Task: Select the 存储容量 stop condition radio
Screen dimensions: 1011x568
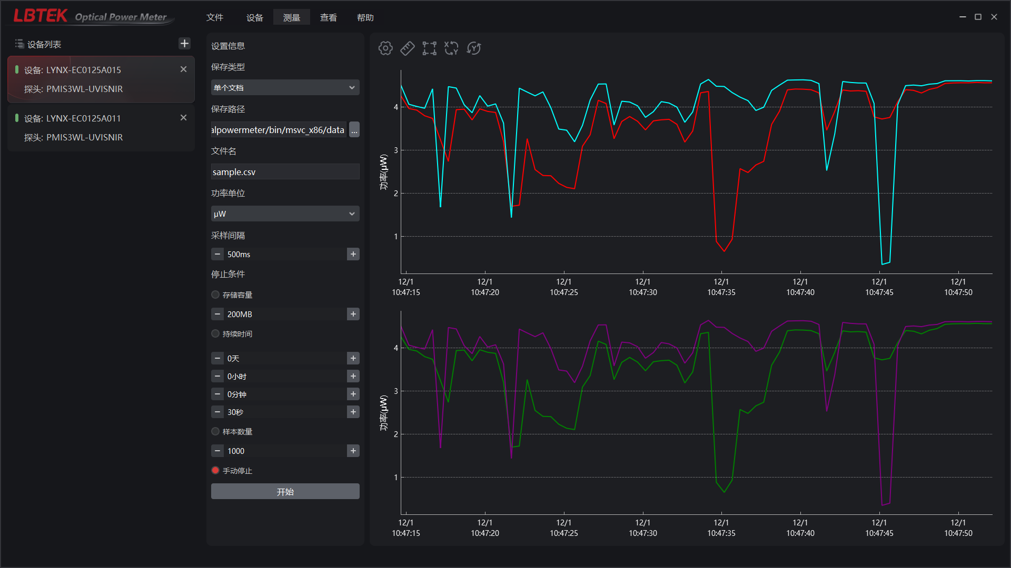Action: (215, 295)
